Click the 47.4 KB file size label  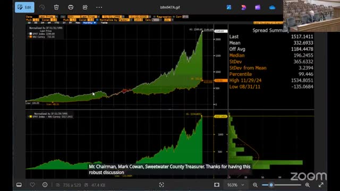[98, 185]
